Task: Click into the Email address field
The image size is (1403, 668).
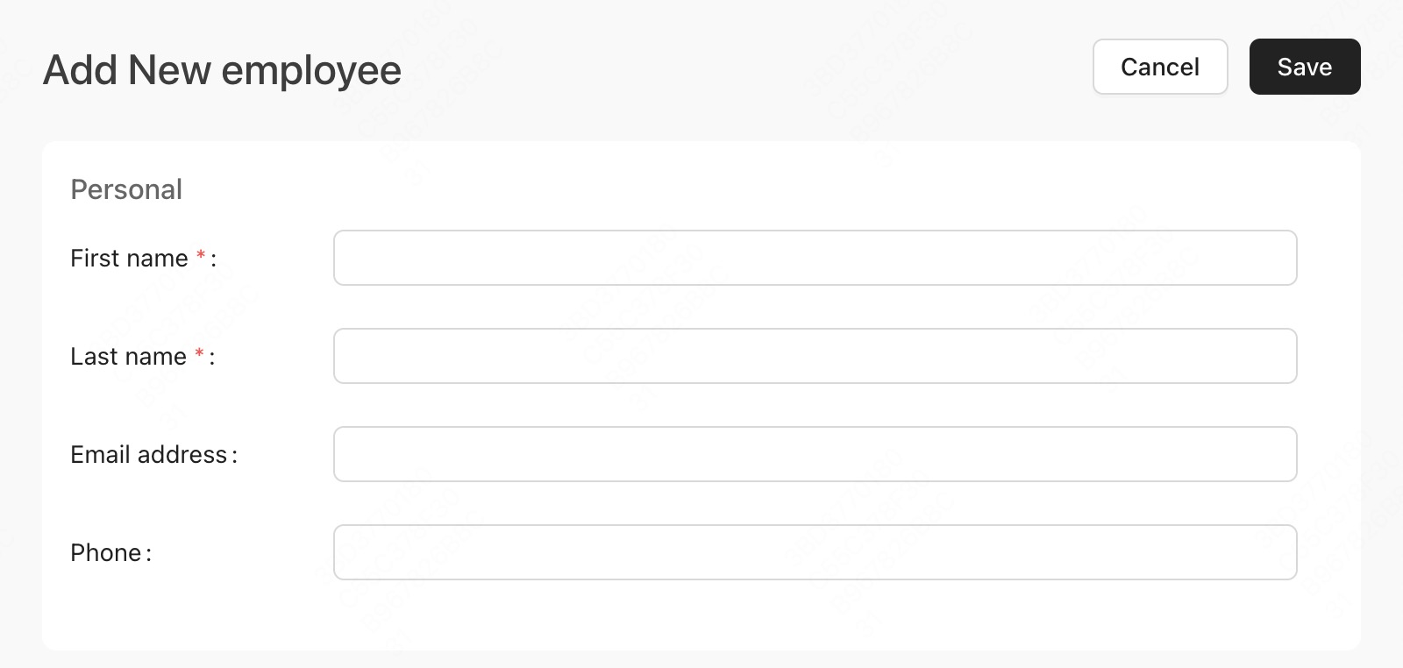Action: (x=815, y=454)
